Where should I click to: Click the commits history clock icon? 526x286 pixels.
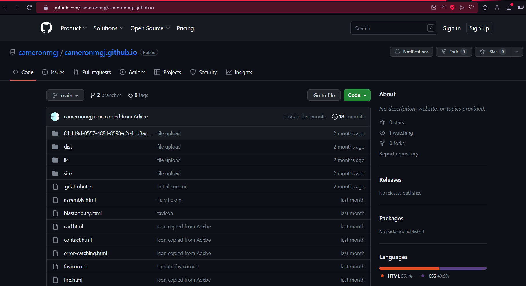pos(335,117)
